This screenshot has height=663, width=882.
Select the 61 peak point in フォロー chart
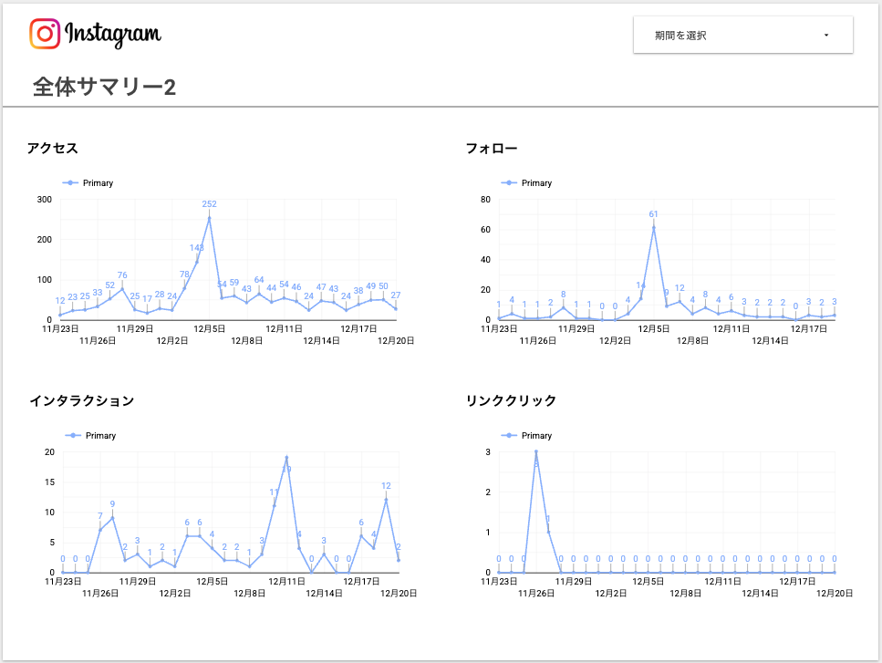653,228
